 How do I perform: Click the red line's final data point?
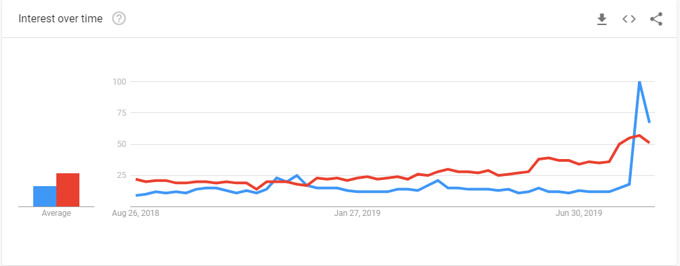point(649,143)
